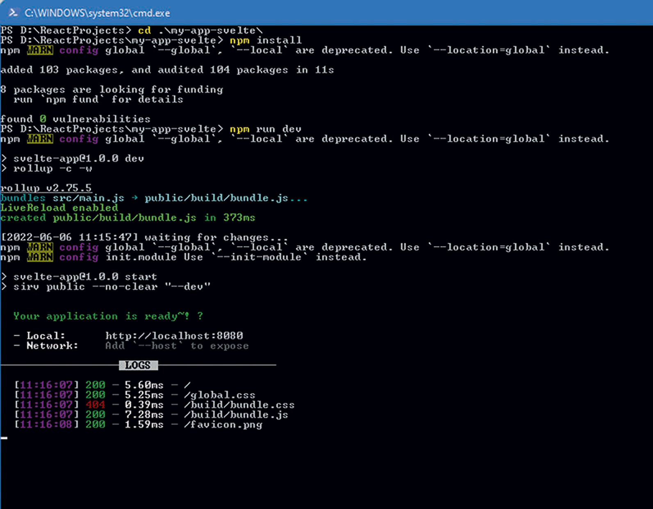Open the http://localhost:8080 local URL

pos(174,336)
